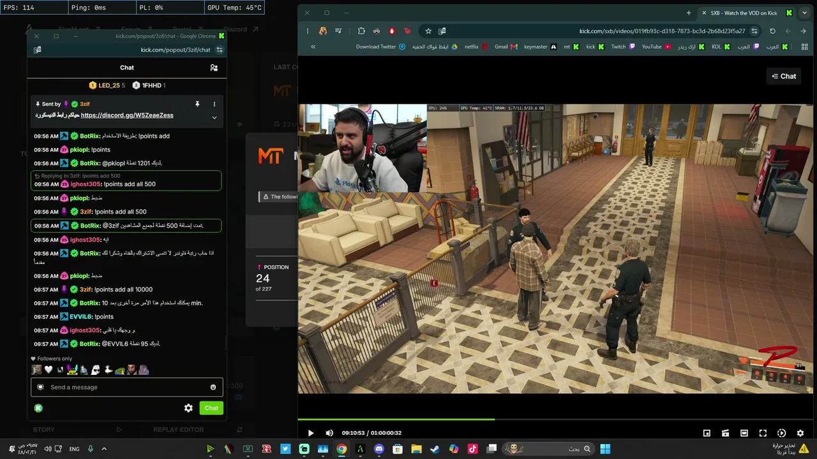Image resolution: width=817 pixels, height=459 pixels.
Task: Open the Download Twitter bookmark
Action: coord(380,47)
